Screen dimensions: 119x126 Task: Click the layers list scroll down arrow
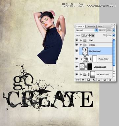coord(114,76)
